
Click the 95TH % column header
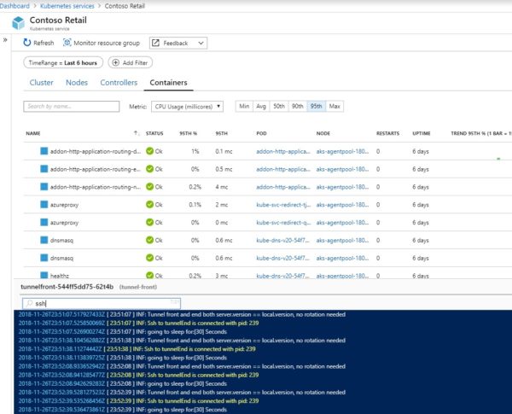click(188, 133)
